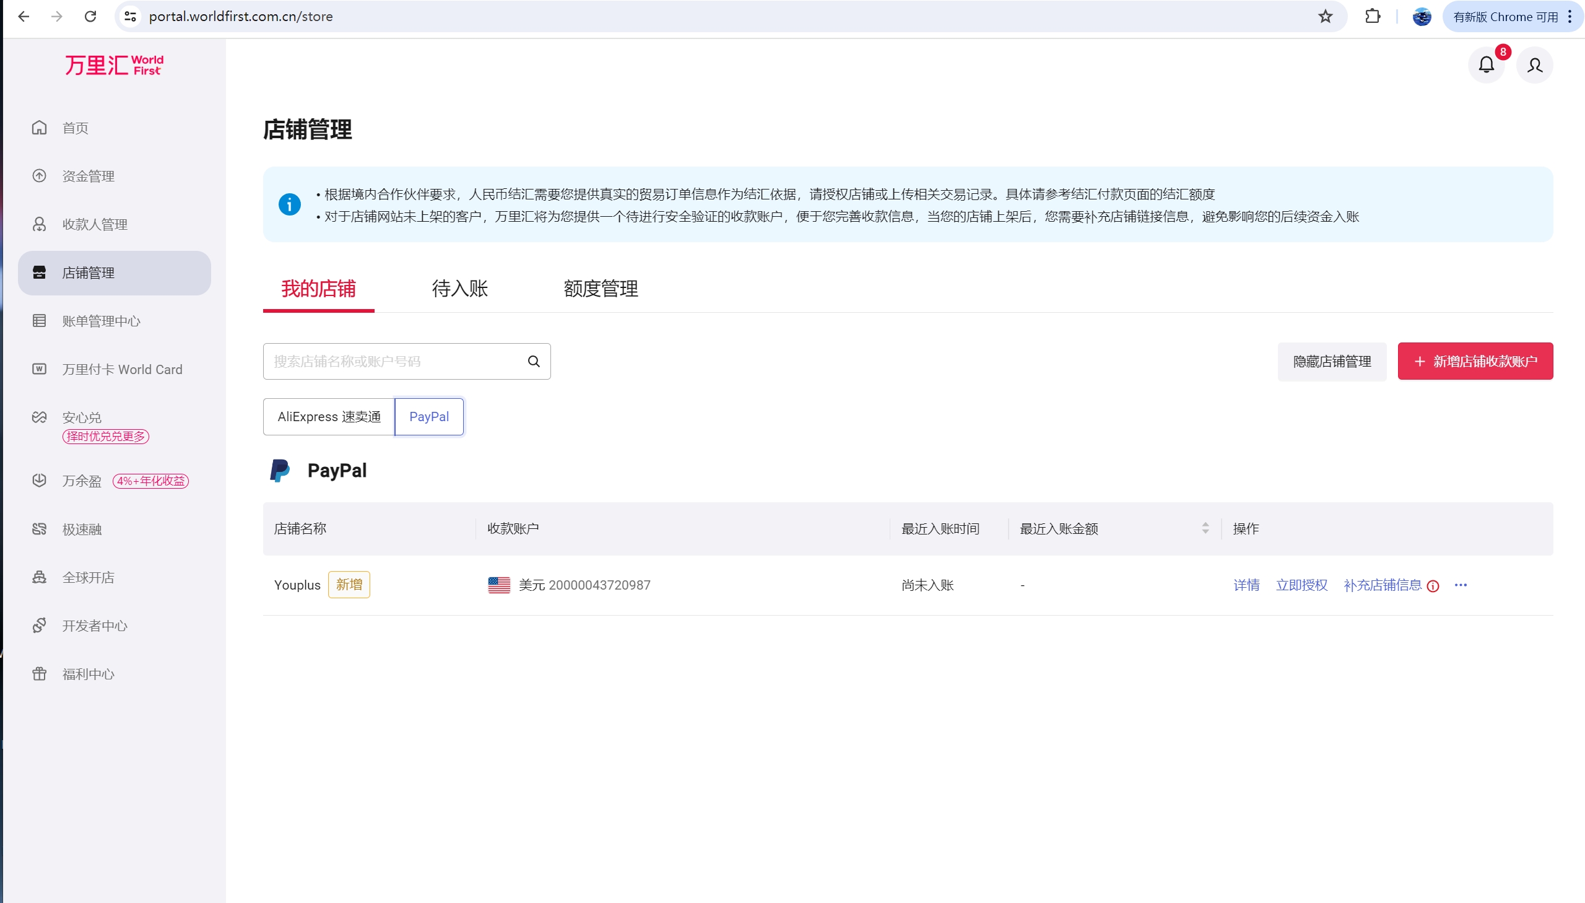Expand more actions ellipsis for Youplus

1461,585
